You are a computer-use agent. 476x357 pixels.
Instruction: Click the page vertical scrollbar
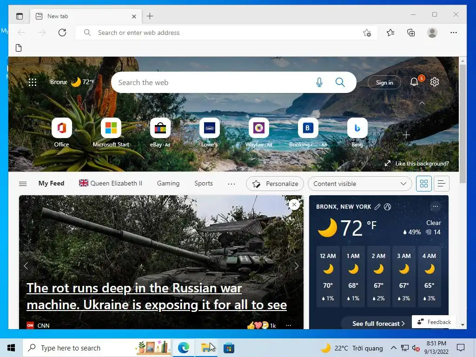[x=463, y=123]
